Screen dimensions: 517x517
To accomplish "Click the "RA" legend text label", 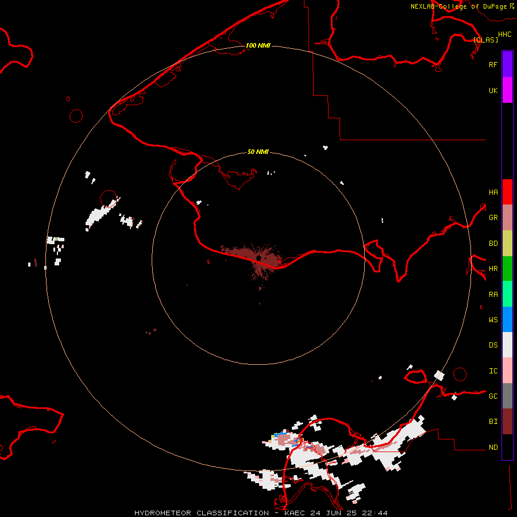I will [x=493, y=295].
